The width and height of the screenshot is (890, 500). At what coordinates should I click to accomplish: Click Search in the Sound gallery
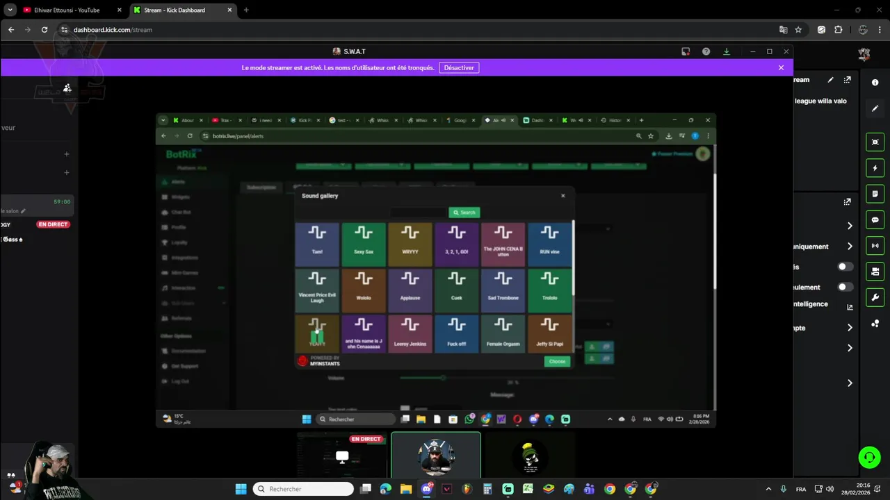(464, 212)
